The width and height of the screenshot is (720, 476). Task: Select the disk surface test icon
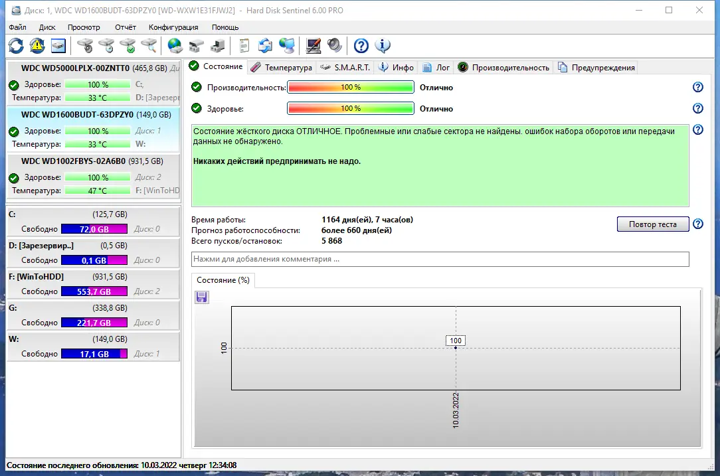point(86,45)
